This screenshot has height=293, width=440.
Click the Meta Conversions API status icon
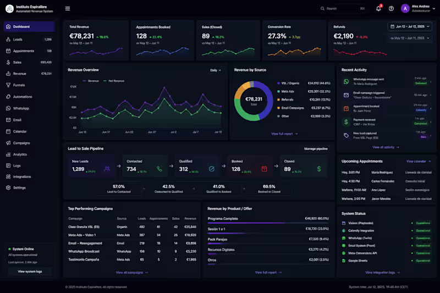click(344, 253)
